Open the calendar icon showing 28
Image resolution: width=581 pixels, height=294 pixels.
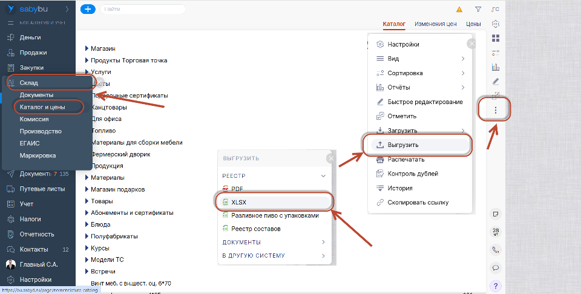point(496,232)
